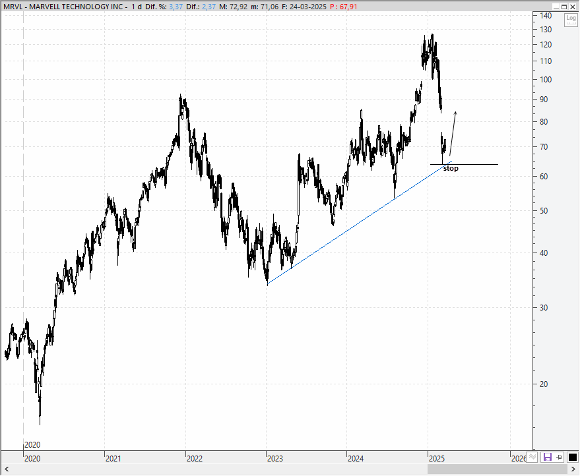Click the 'stop' annotation label
Viewport: 580px width, 476px height.
click(x=451, y=169)
